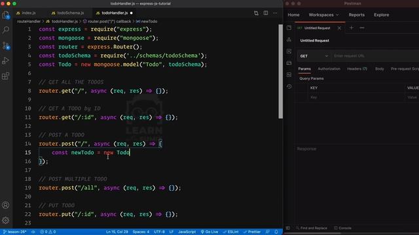Image resolution: width=419 pixels, height=235 pixels.
Task: Click the compare changes icon in editor toolbar
Action: click(x=256, y=13)
